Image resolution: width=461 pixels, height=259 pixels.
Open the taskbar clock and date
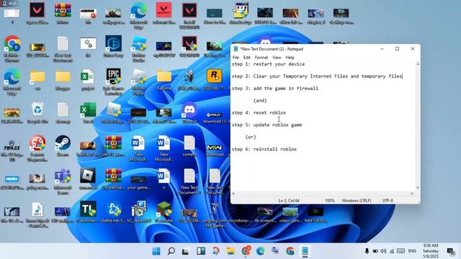pos(431,251)
